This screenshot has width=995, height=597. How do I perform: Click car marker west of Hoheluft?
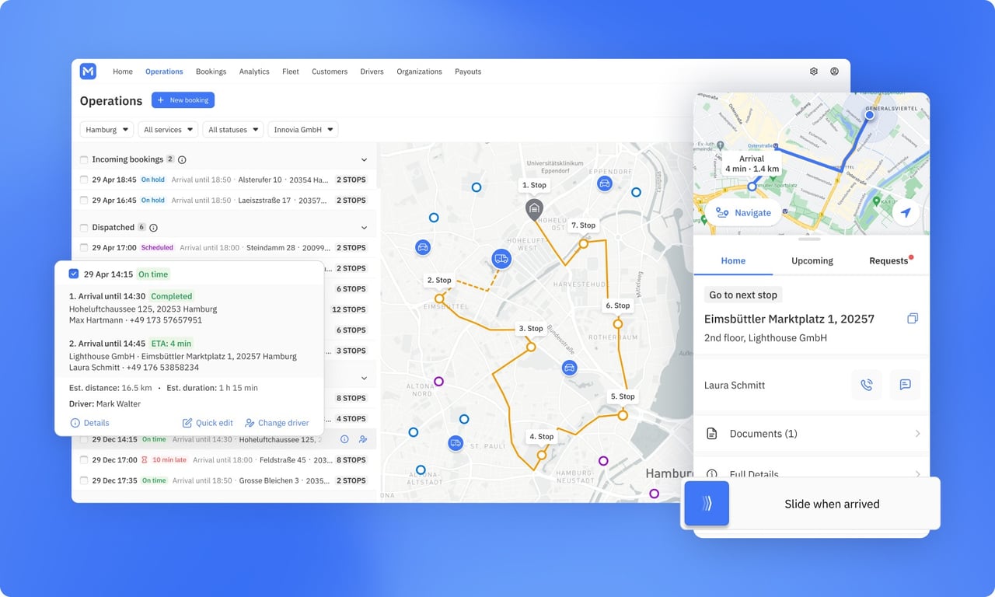(422, 247)
